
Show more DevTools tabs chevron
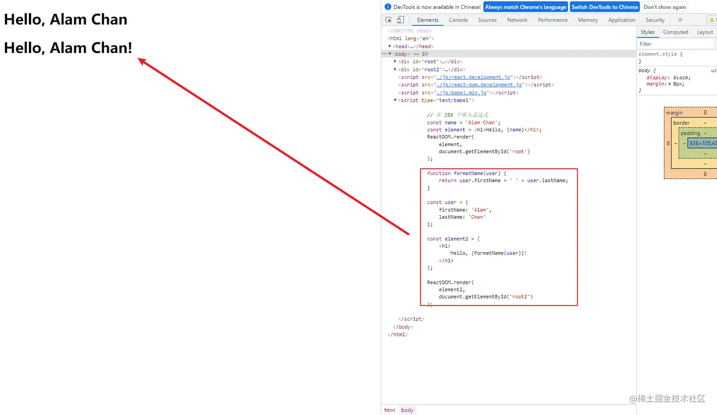[x=680, y=20]
